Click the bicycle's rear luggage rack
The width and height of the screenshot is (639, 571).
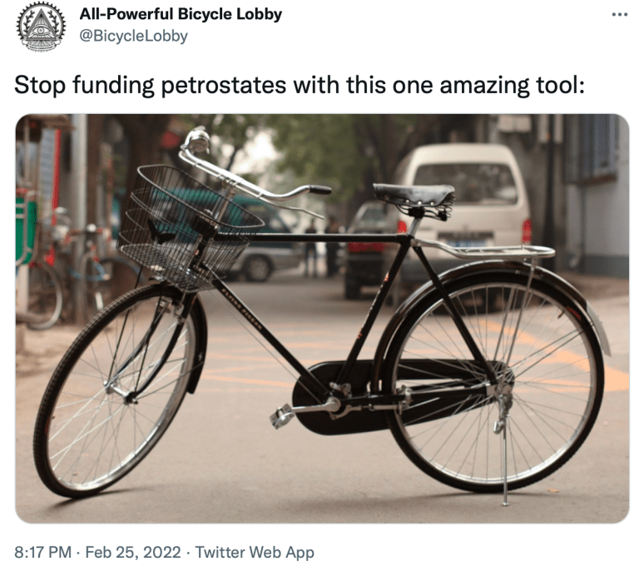pos(489,250)
